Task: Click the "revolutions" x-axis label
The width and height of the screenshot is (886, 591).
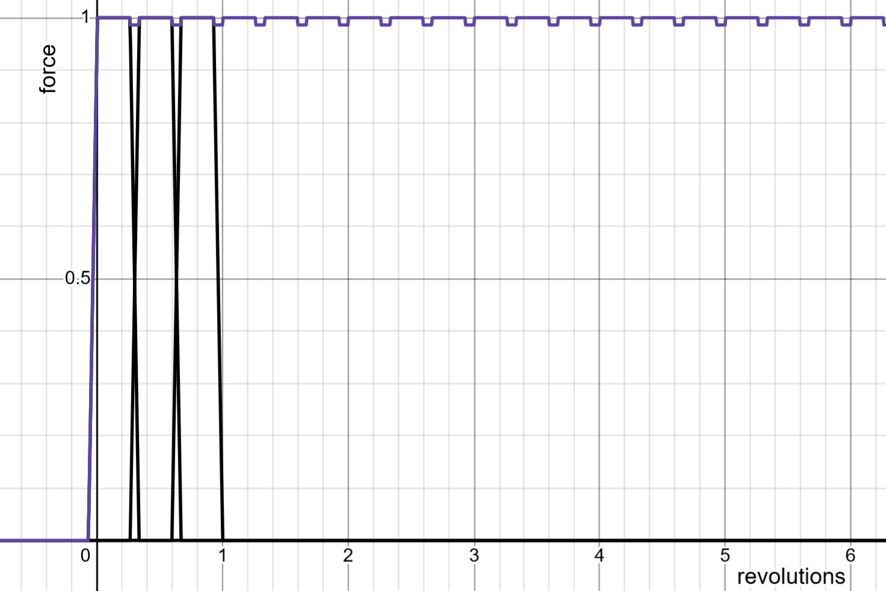Action: (790, 577)
